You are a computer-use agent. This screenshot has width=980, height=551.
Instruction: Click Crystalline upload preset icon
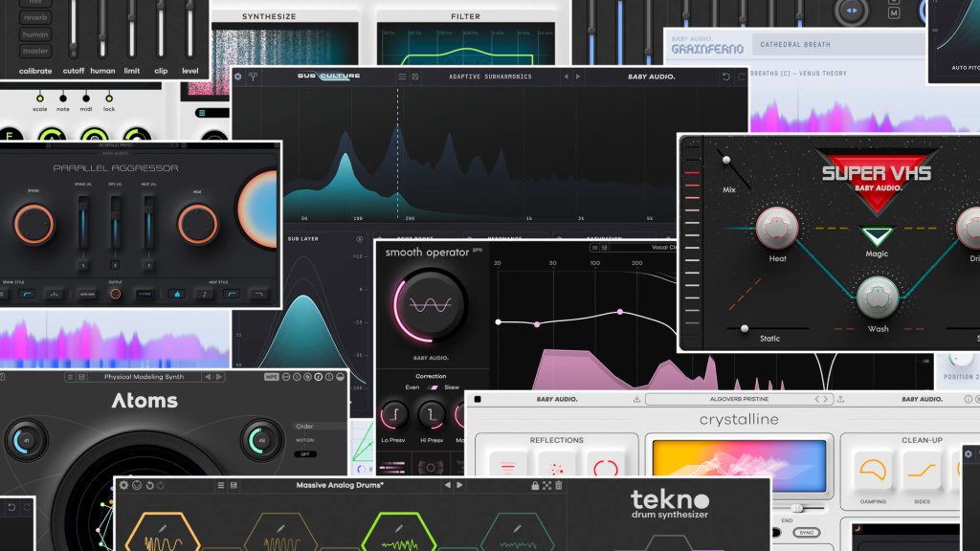click(840, 399)
